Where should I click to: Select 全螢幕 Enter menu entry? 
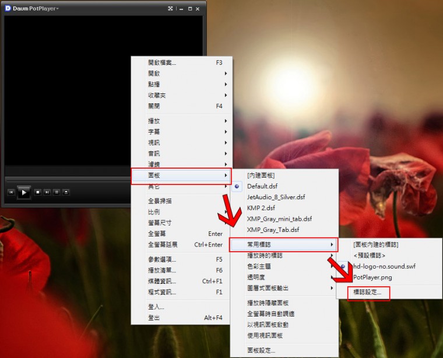(x=181, y=234)
